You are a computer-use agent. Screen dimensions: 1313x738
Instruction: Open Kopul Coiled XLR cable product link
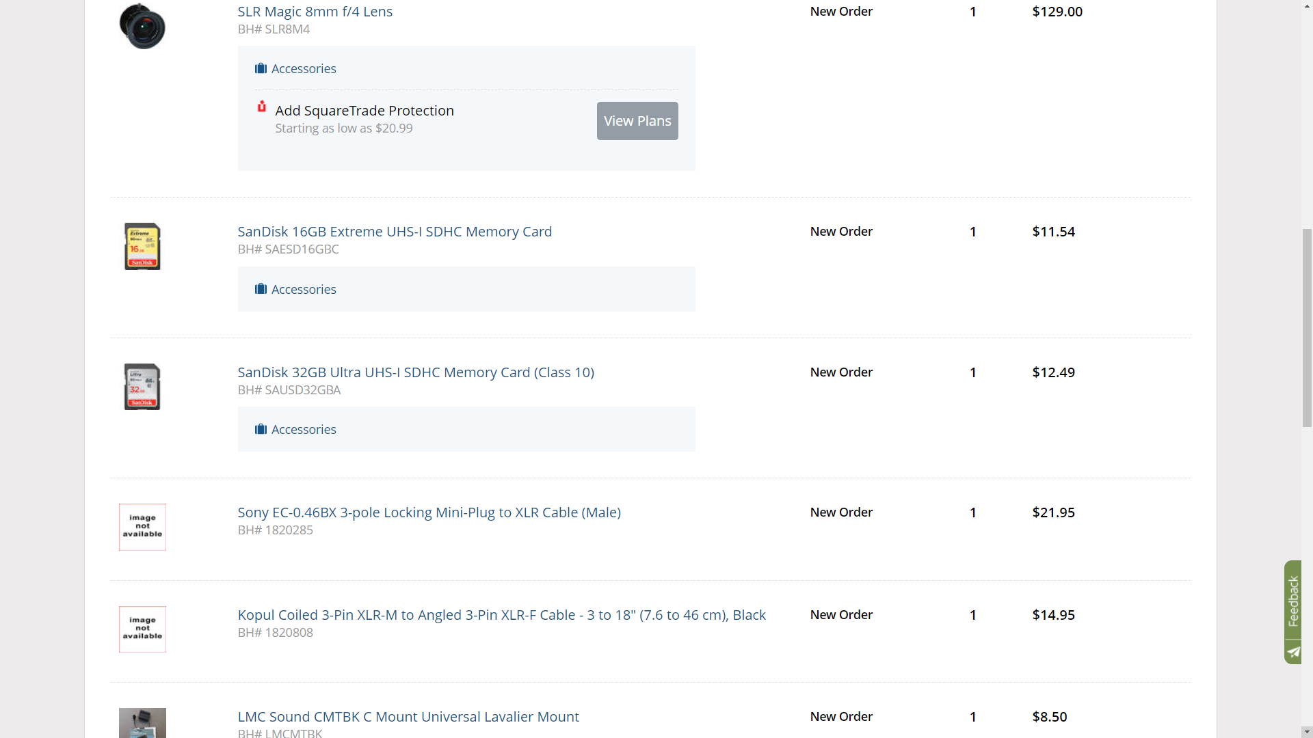(501, 615)
